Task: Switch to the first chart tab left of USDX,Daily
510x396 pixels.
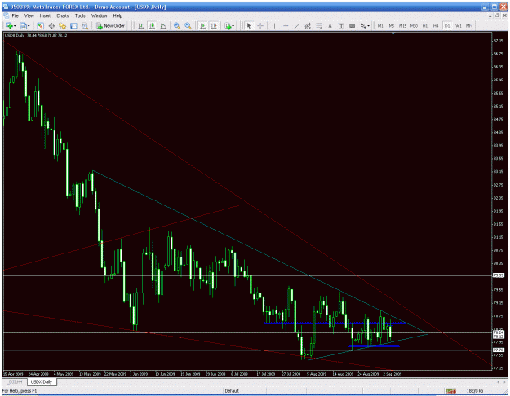Action: click(15, 381)
